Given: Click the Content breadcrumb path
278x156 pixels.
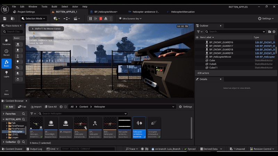Looking at the screenshot, I should tap(84, 107).
